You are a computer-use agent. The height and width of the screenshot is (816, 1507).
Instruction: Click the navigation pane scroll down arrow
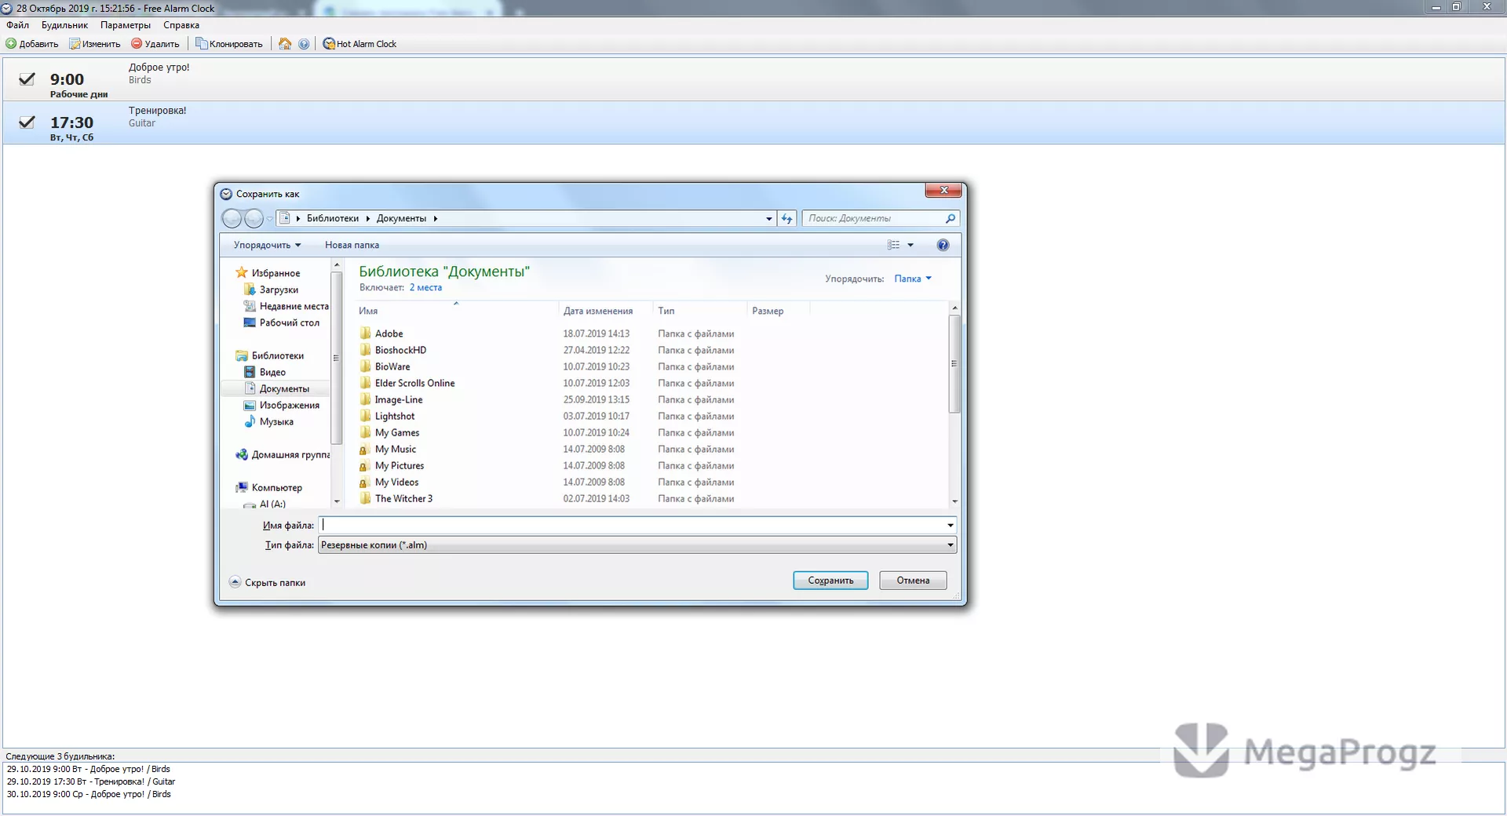(x=337, y=501)
